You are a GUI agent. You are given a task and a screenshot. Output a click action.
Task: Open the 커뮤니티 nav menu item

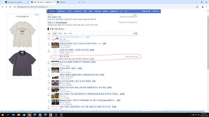tap(98, 11)
